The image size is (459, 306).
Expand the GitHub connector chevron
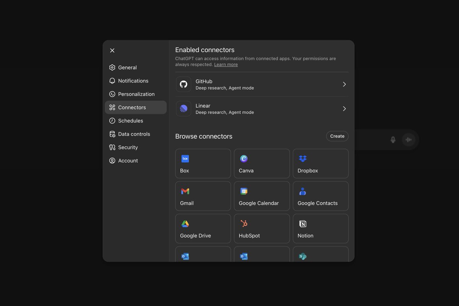(344, 84)
